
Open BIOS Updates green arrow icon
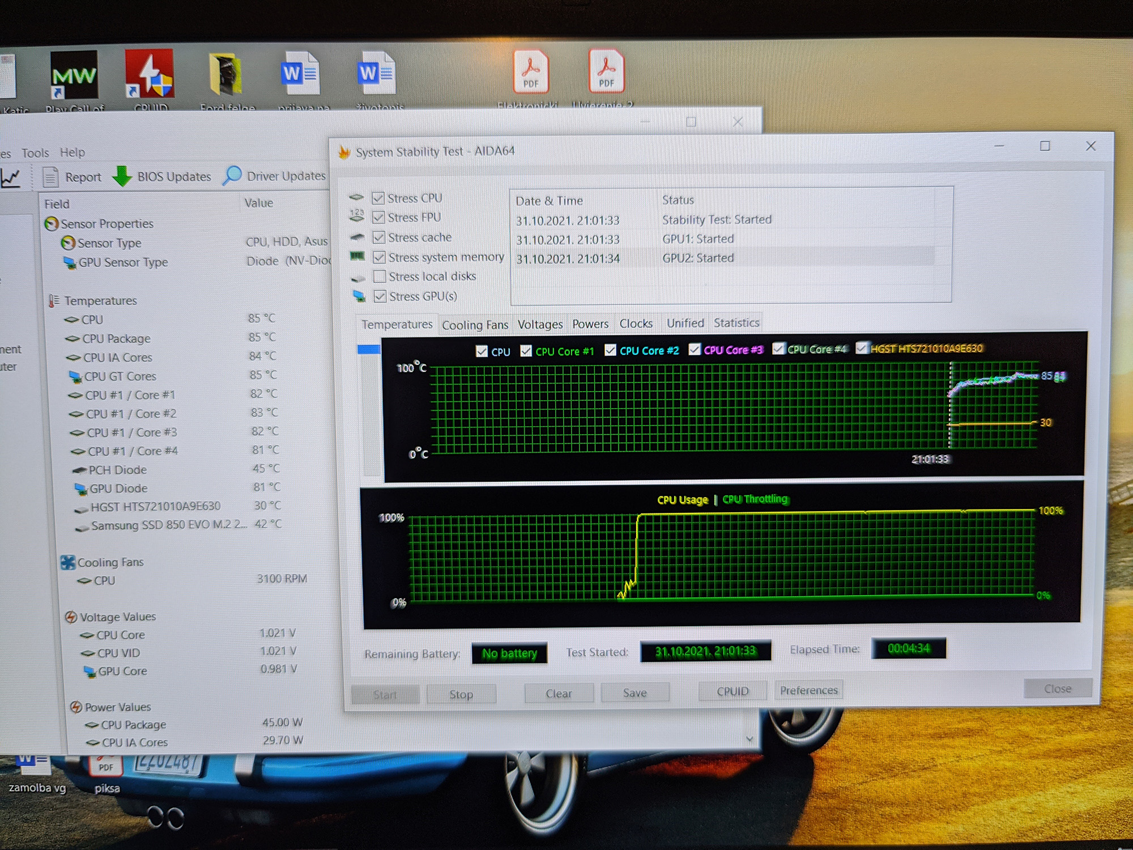[x=122, y=176]
